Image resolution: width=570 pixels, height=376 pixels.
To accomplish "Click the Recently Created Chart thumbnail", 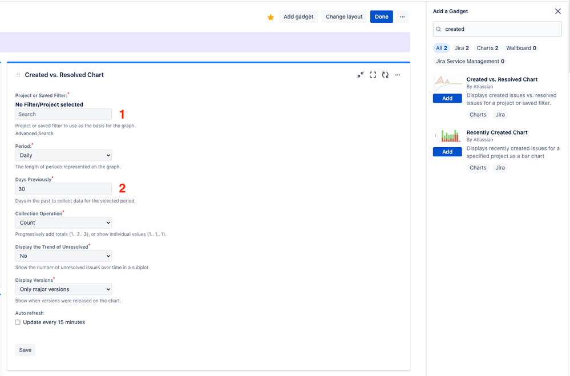I will (x=448, y=136).
